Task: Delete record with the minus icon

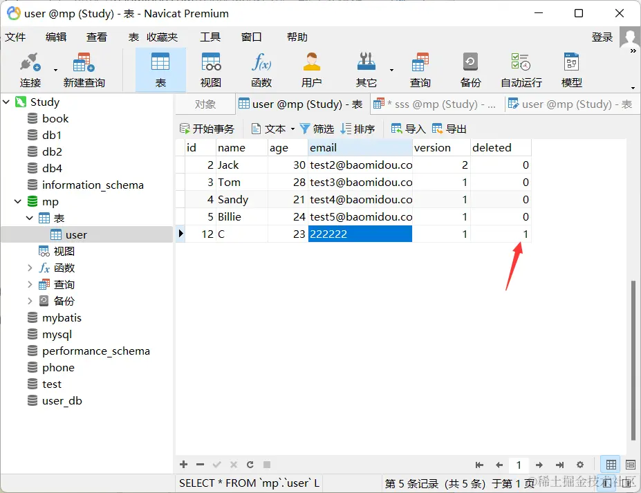Action: [x=200, y=465]
